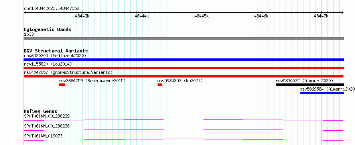Select the blue nsv6320203 variant bar
Image resolution: width=355 pixels, height=145 pixels.
[183, 60]
